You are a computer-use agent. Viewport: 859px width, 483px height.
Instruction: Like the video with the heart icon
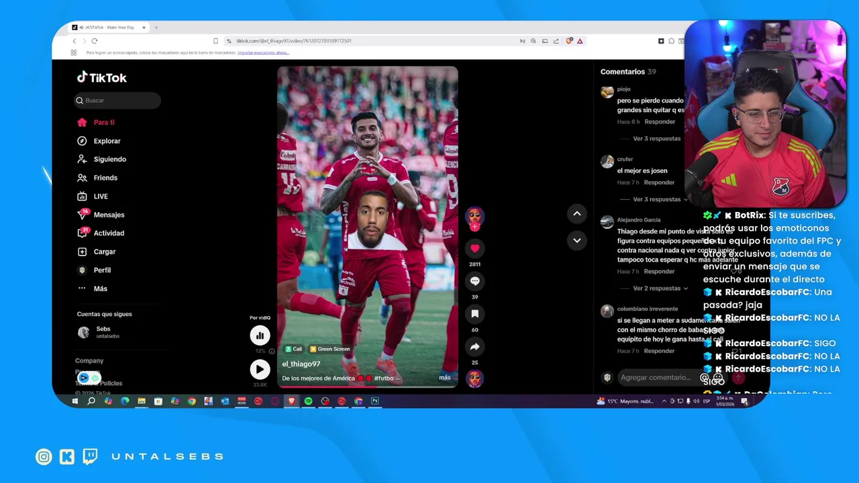(x=474, y=248)
